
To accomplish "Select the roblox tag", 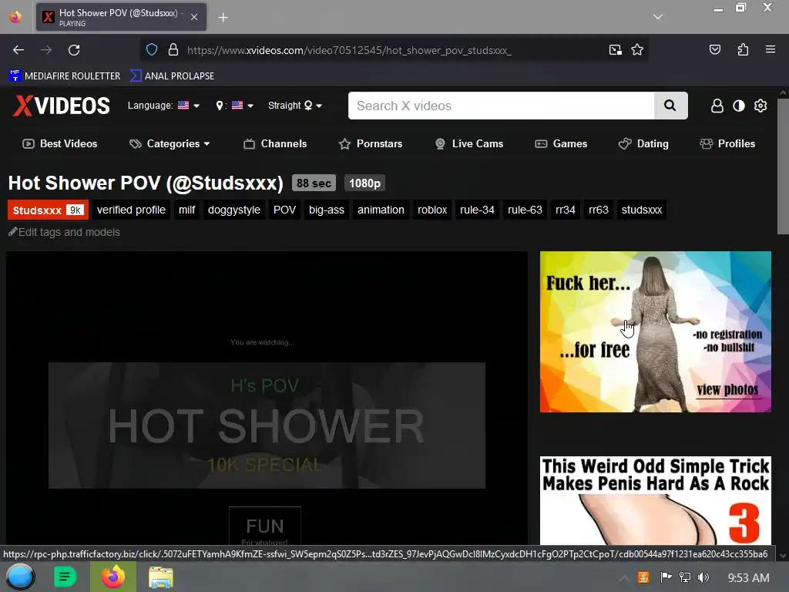I will click(x=432, y=210).
